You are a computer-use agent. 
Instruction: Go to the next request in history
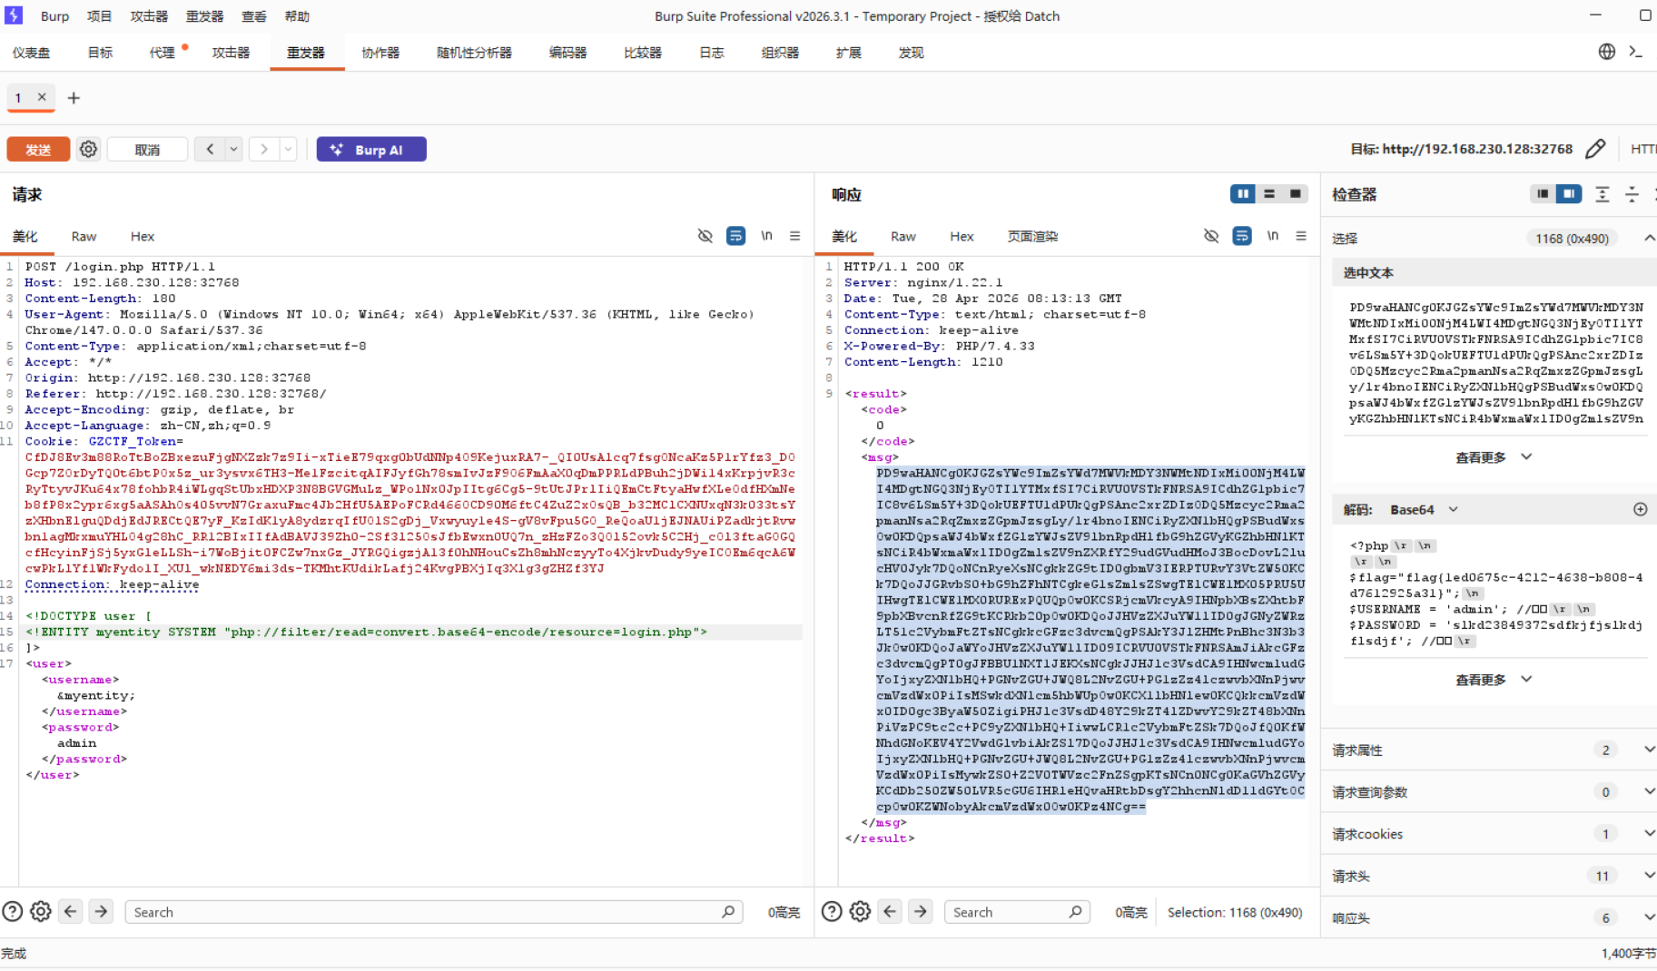tap(264, 149)
